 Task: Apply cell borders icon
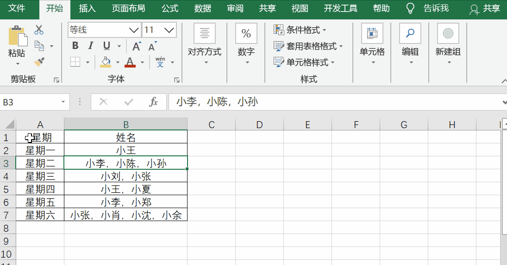pyautogui.click(x=75, y=62)
